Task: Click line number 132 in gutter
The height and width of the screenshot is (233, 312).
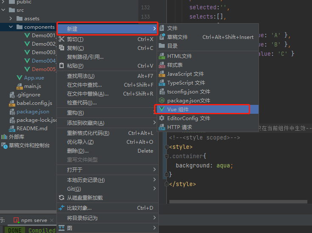Action: pyautogui.click(x=145, y=7)
